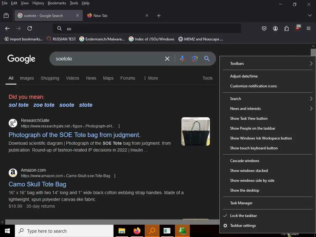Close the New Tab tab
Viewport: 316px width, 237px height.
click(x=147, y=15)
